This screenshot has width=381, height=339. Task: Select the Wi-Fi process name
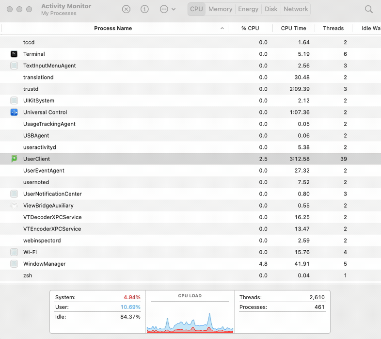tap(30, 252)
